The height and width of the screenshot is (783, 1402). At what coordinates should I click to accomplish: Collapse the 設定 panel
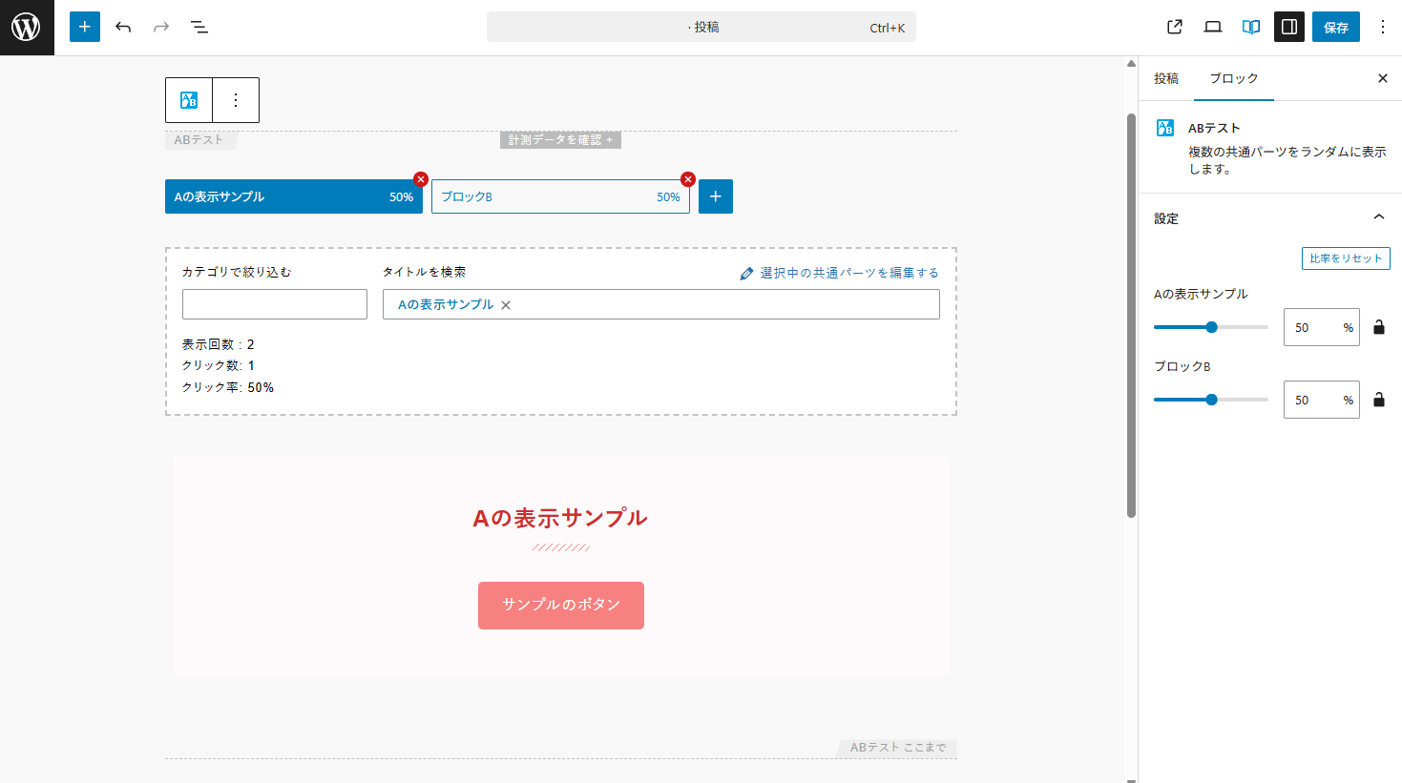click(1378, 217)
